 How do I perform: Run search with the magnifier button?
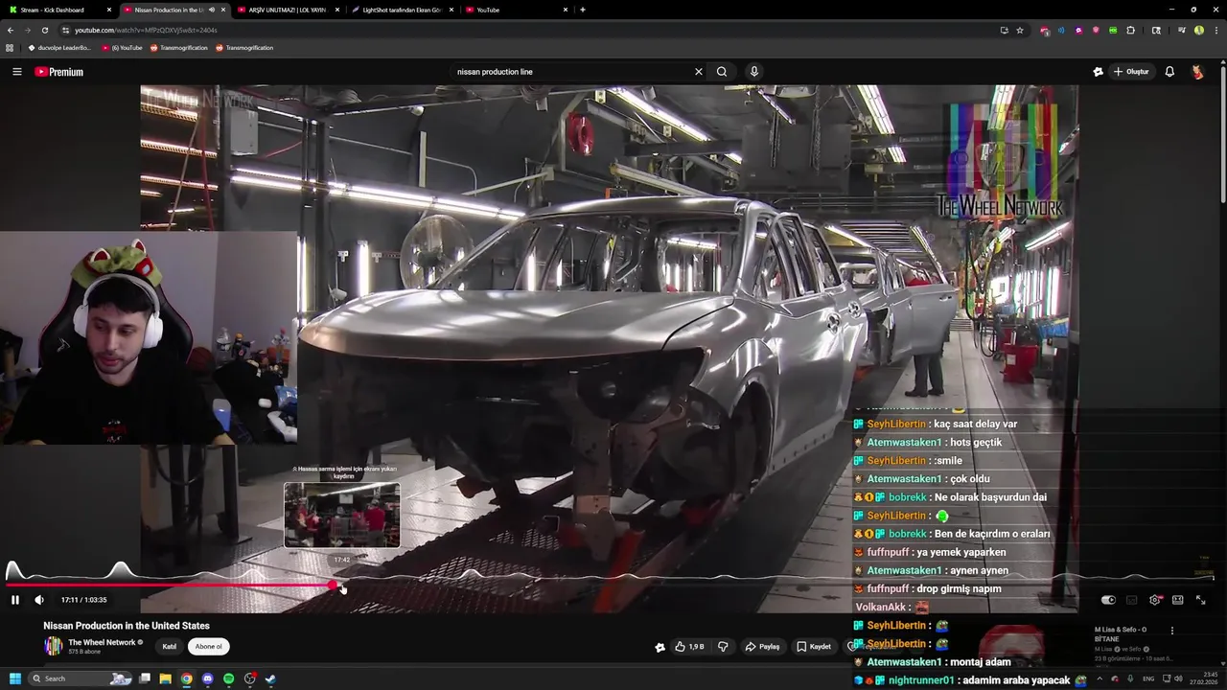(722, 72)
